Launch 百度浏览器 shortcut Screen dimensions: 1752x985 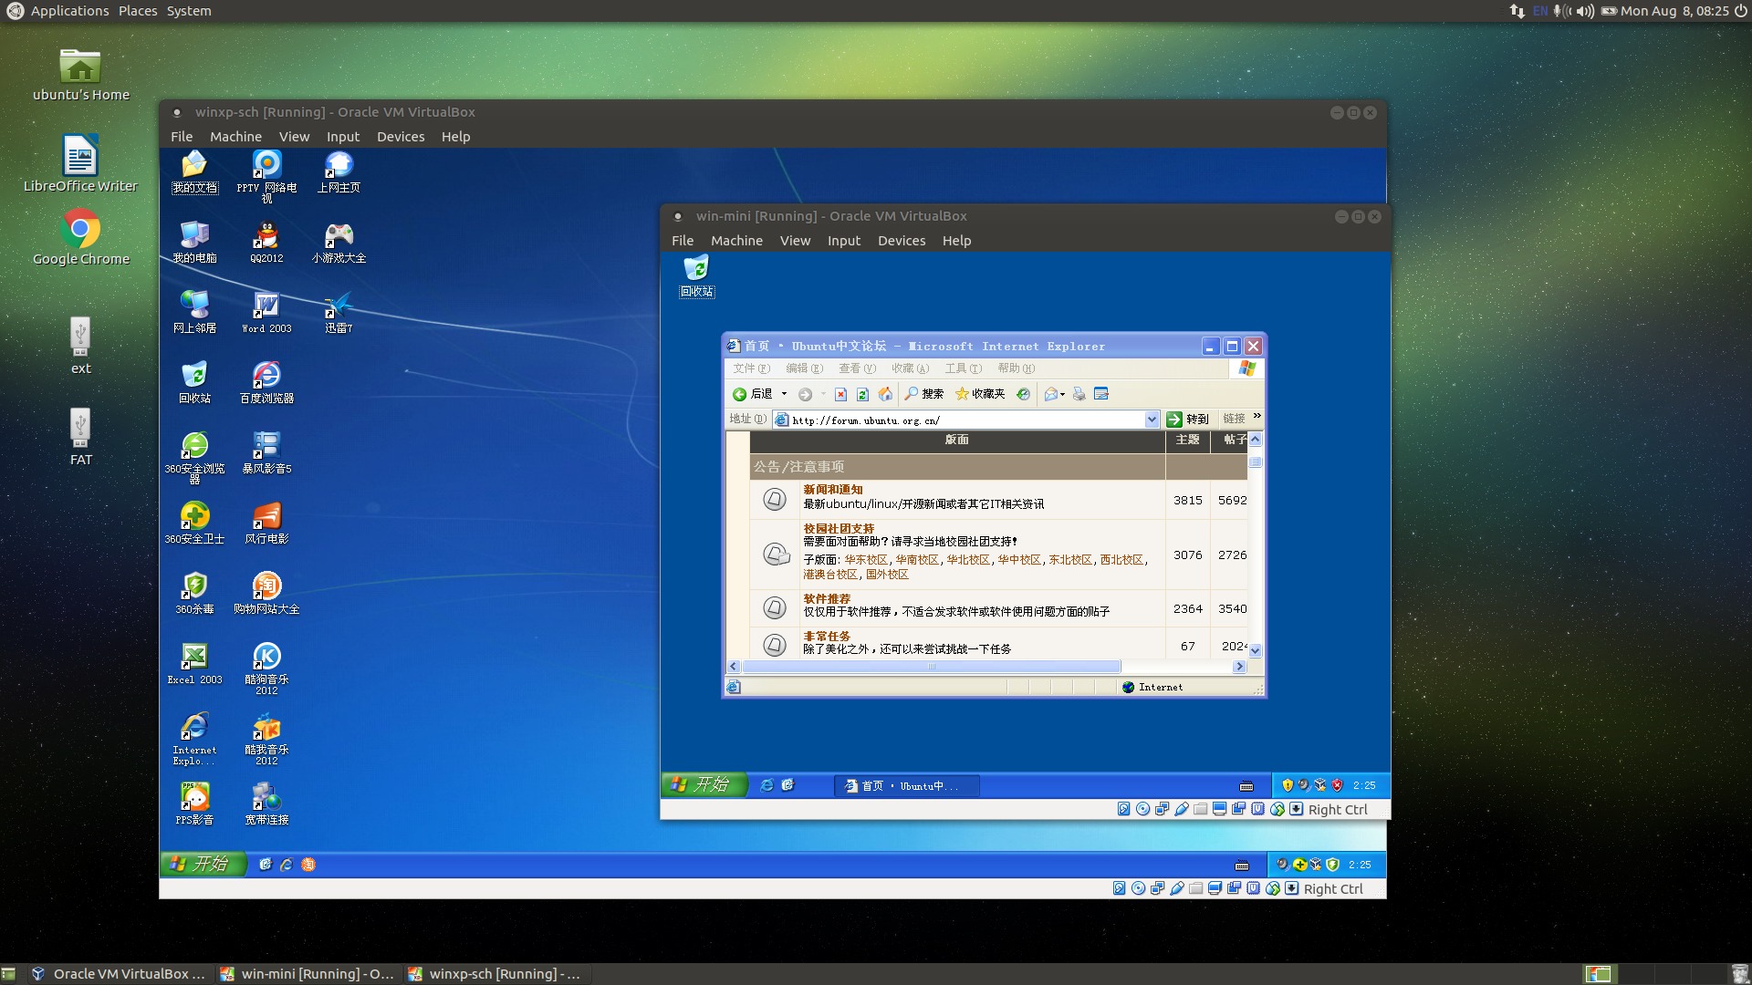coord(266,382)
